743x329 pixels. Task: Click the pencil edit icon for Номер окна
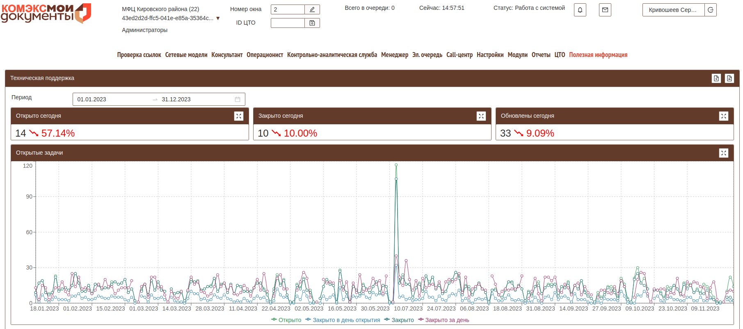(312, 9)
